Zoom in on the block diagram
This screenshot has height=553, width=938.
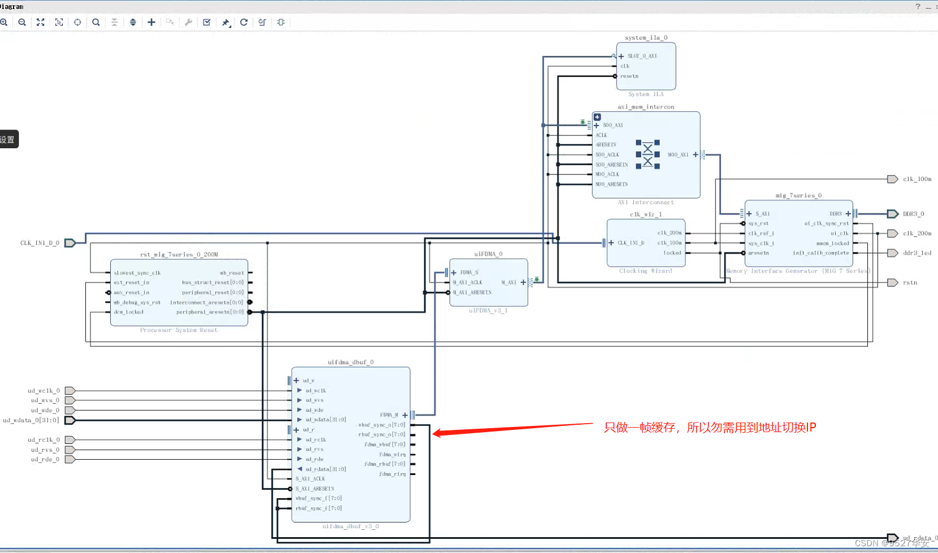click(3, 23)
